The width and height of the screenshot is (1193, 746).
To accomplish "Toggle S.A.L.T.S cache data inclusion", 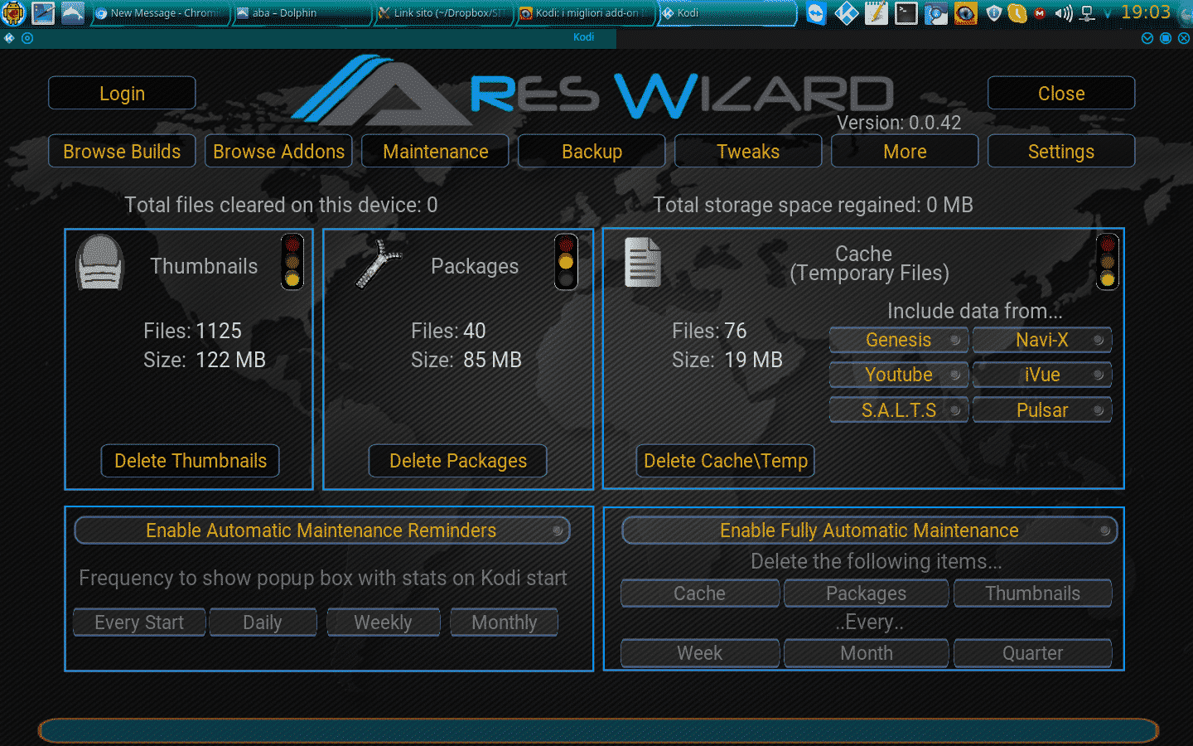I will coord(899,409).
